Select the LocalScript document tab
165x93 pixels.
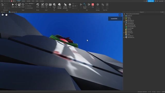click(x=13, y=12)
